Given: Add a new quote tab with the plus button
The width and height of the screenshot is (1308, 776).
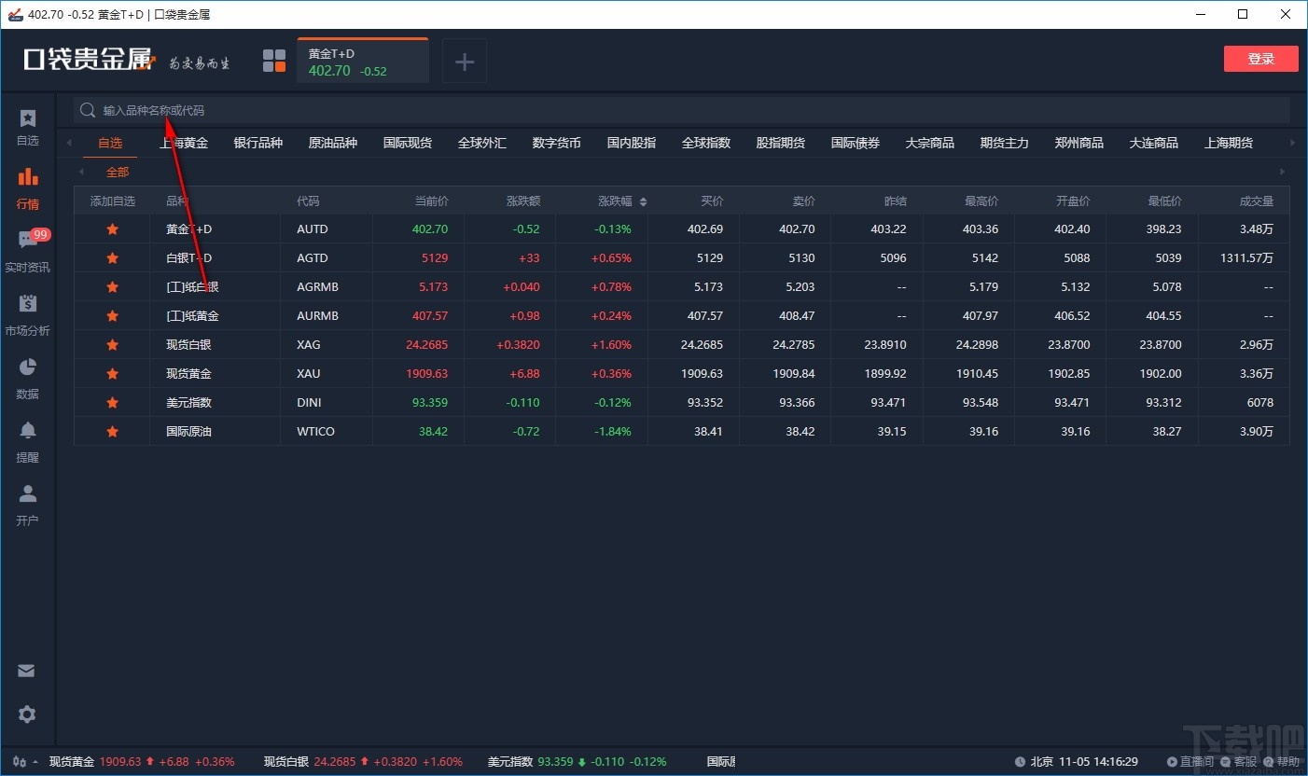Looking at the screenshot, I should (x=464, y=60).
